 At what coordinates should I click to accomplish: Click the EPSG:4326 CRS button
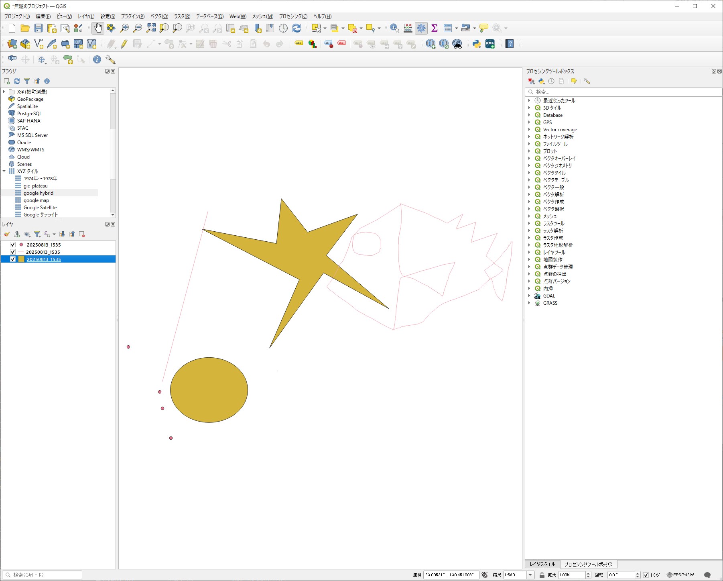[680, 575]
